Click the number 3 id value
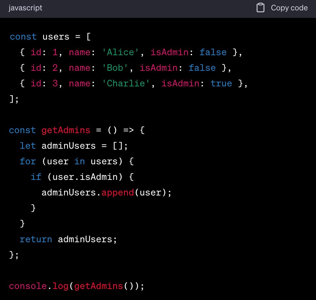Viewport: 316px width, 300px height. tap(55, 83)
